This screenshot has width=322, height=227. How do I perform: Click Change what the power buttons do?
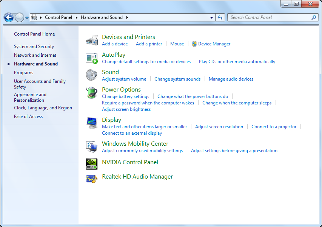[193, 96]
